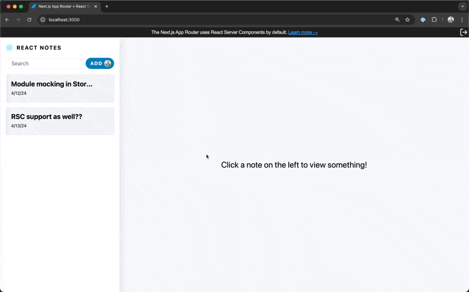The width and height of the screenshot is (469, 292).
Task: Click the banner text about React Server Components
Action: tap(219, 32)
